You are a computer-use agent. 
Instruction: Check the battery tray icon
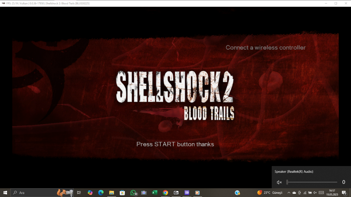point(310,193)
